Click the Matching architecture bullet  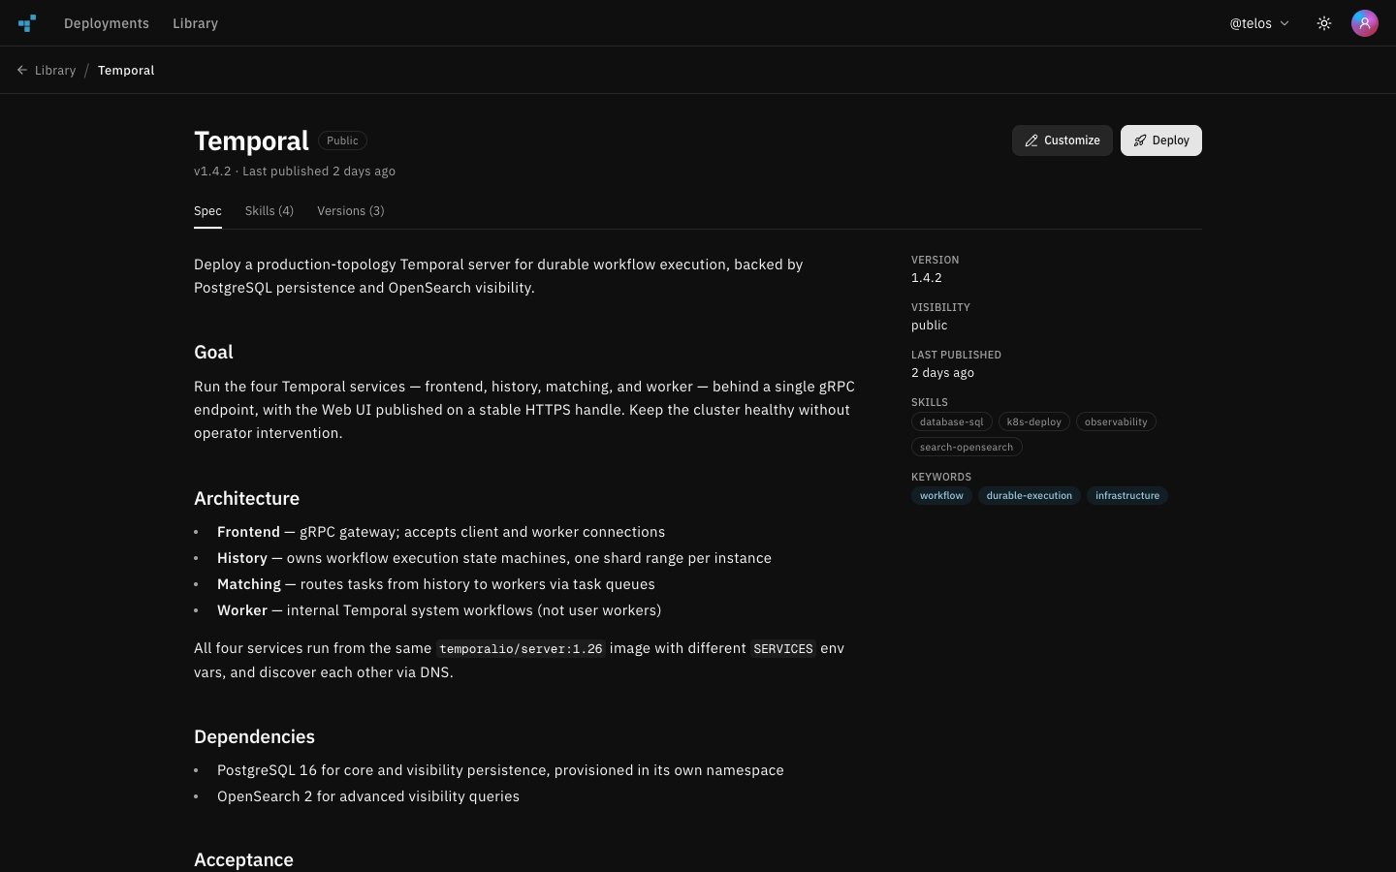pos(436,584)
